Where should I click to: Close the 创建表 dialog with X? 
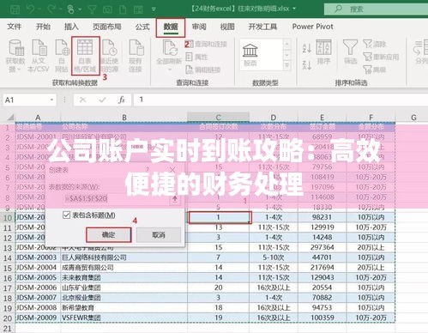coord(172,170)
